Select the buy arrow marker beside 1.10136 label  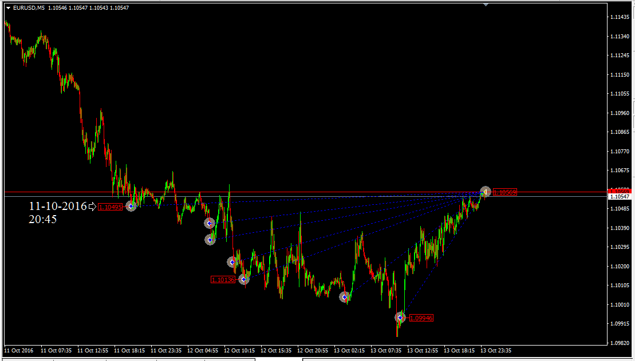pyautogui.click(x=243, y=279)
